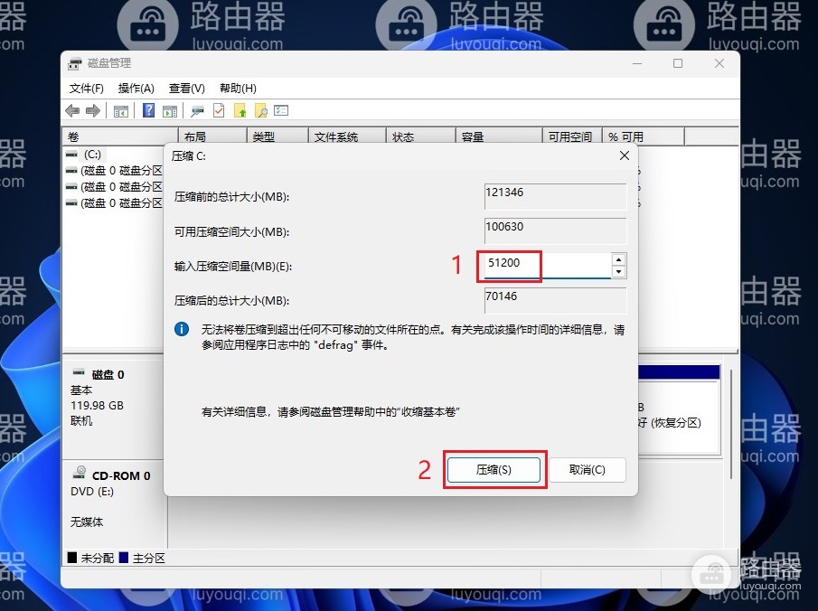818x611 pixels.
Task: Click the 119.98 GB disk size text
Action: (x=97, y=406)
